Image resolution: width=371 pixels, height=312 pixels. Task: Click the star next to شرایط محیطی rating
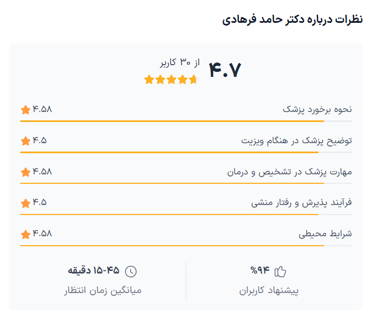[25, 234]
